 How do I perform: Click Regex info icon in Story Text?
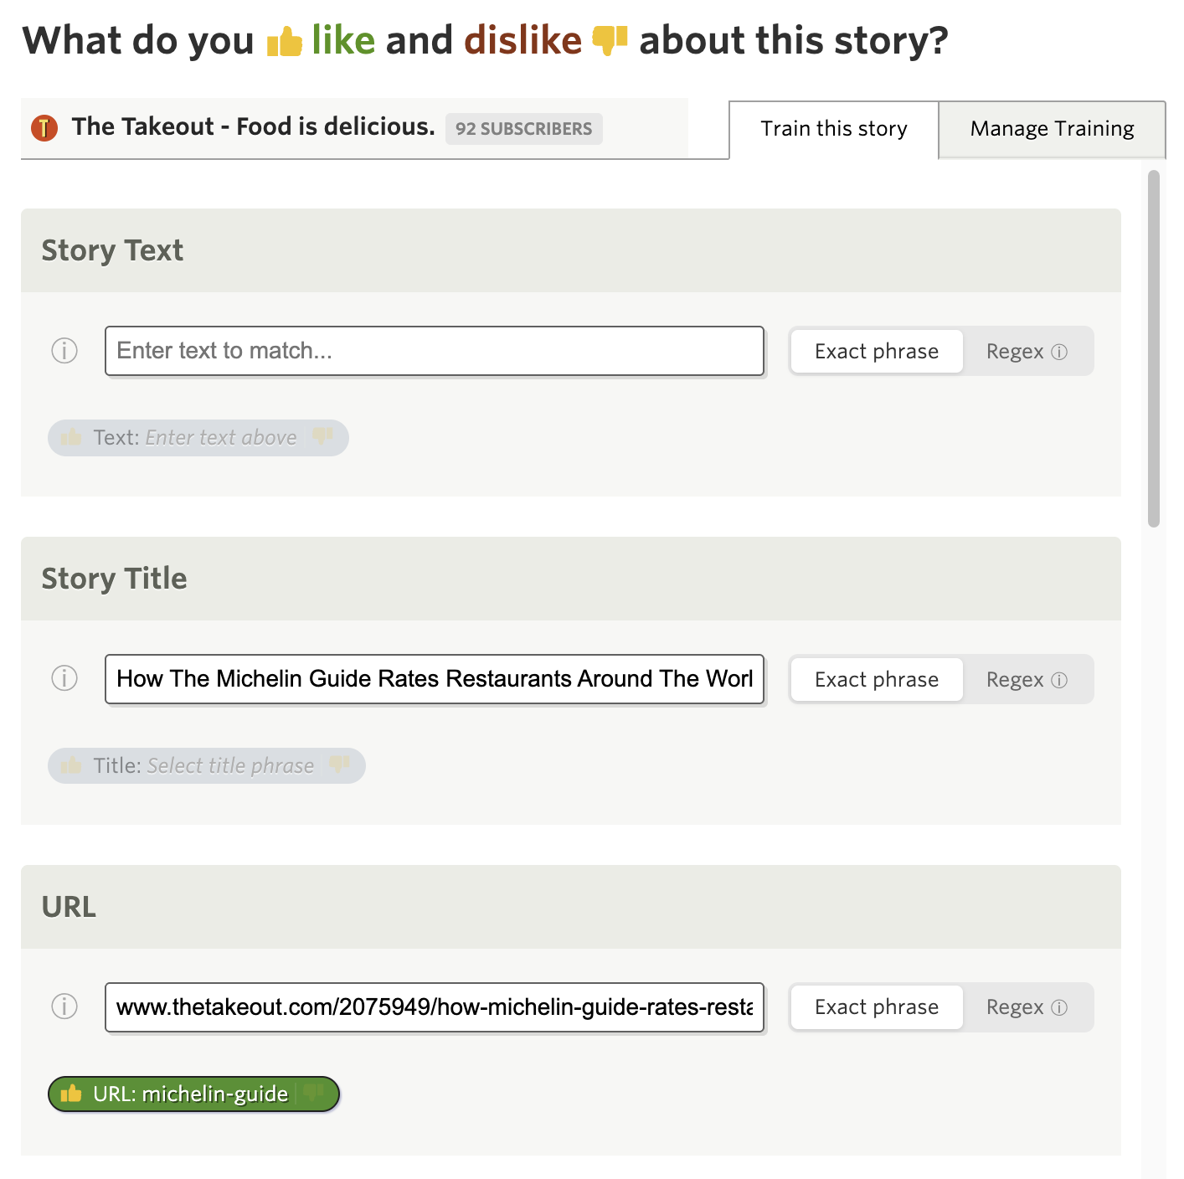[1059, 352]
